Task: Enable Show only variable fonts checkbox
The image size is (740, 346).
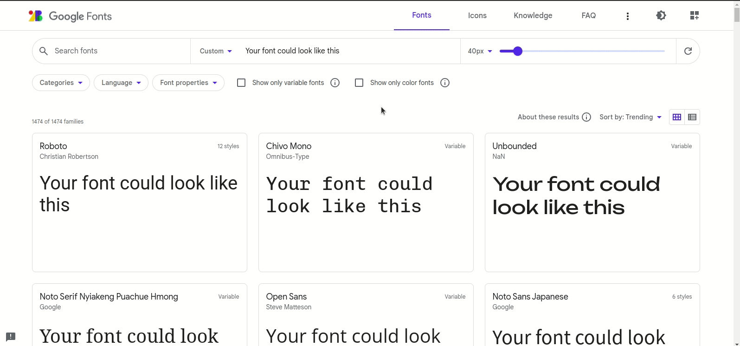Action: [x=241, y=83]
